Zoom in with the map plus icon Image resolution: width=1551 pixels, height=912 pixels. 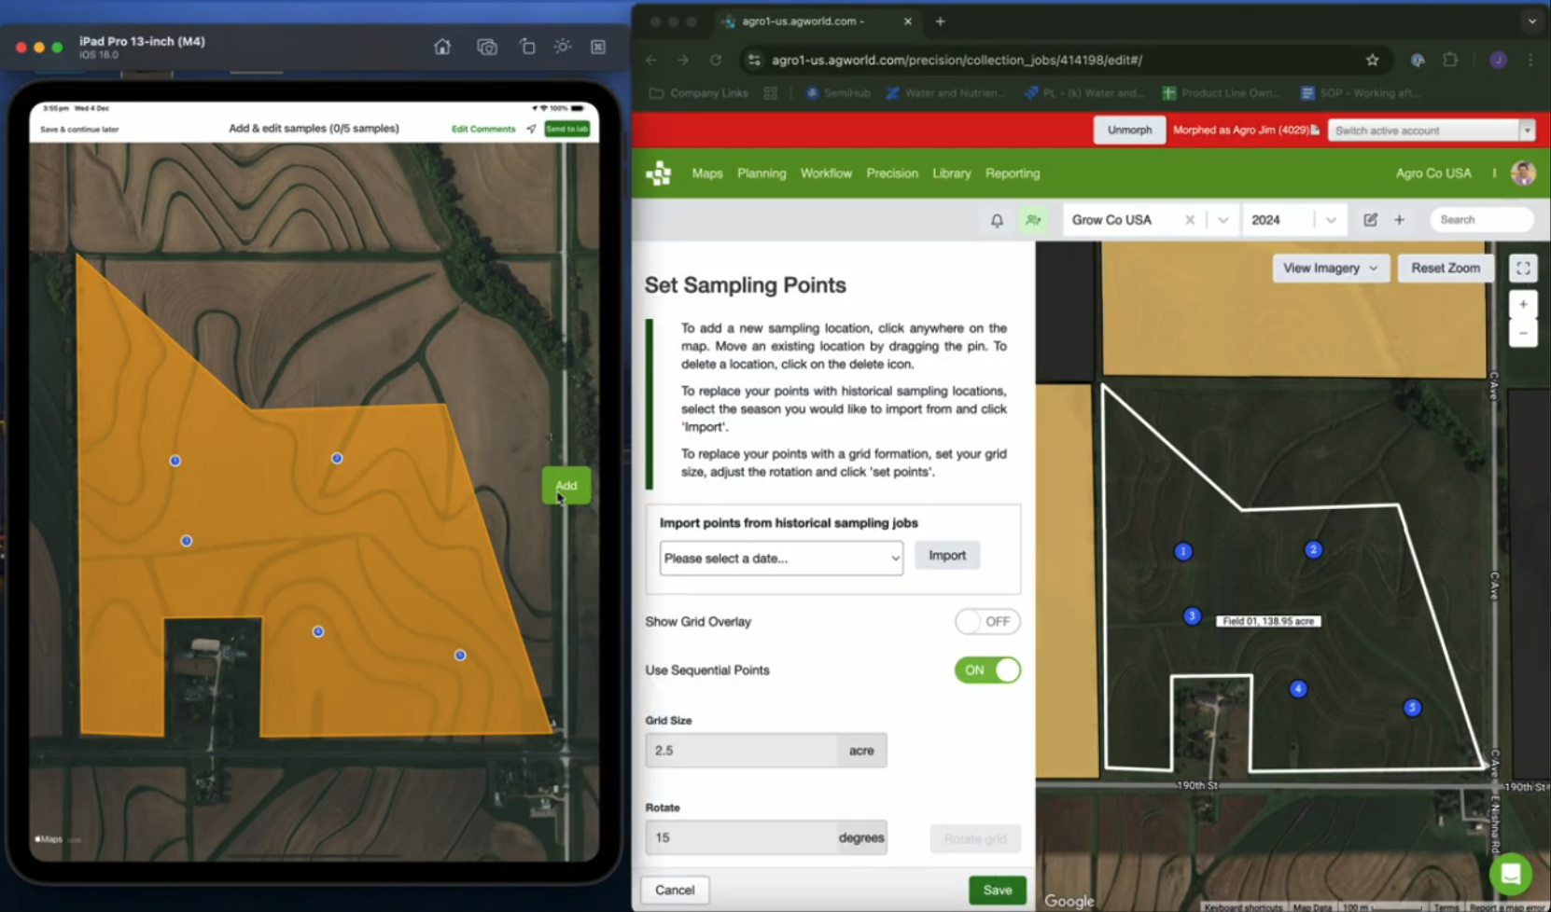(x=1523, y=304)
